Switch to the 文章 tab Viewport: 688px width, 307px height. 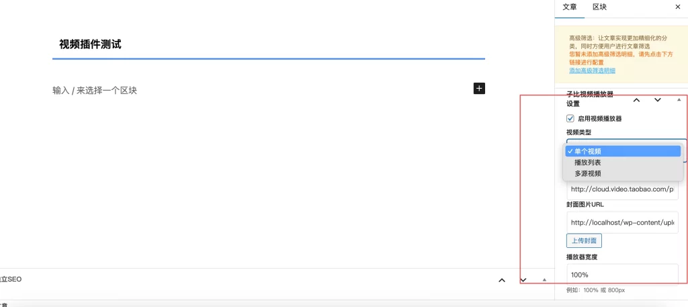coord(569,7)
